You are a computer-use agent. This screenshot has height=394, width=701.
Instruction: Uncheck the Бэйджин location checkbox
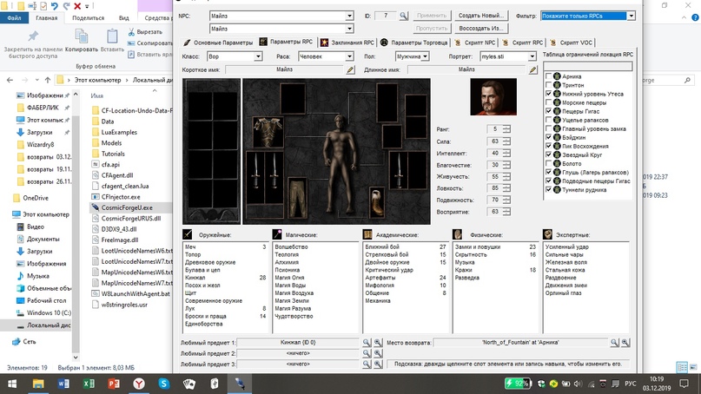coord(547,137)
